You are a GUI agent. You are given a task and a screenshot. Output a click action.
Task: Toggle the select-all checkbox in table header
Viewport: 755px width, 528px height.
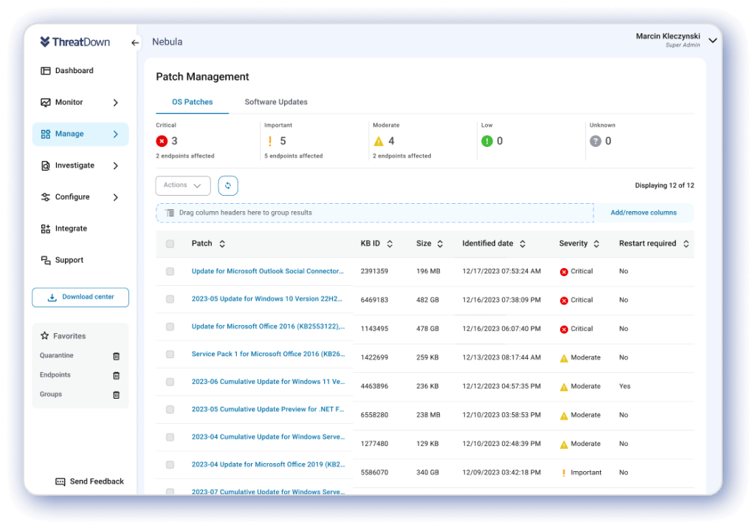pyautogui.click(x=170, y=244)
